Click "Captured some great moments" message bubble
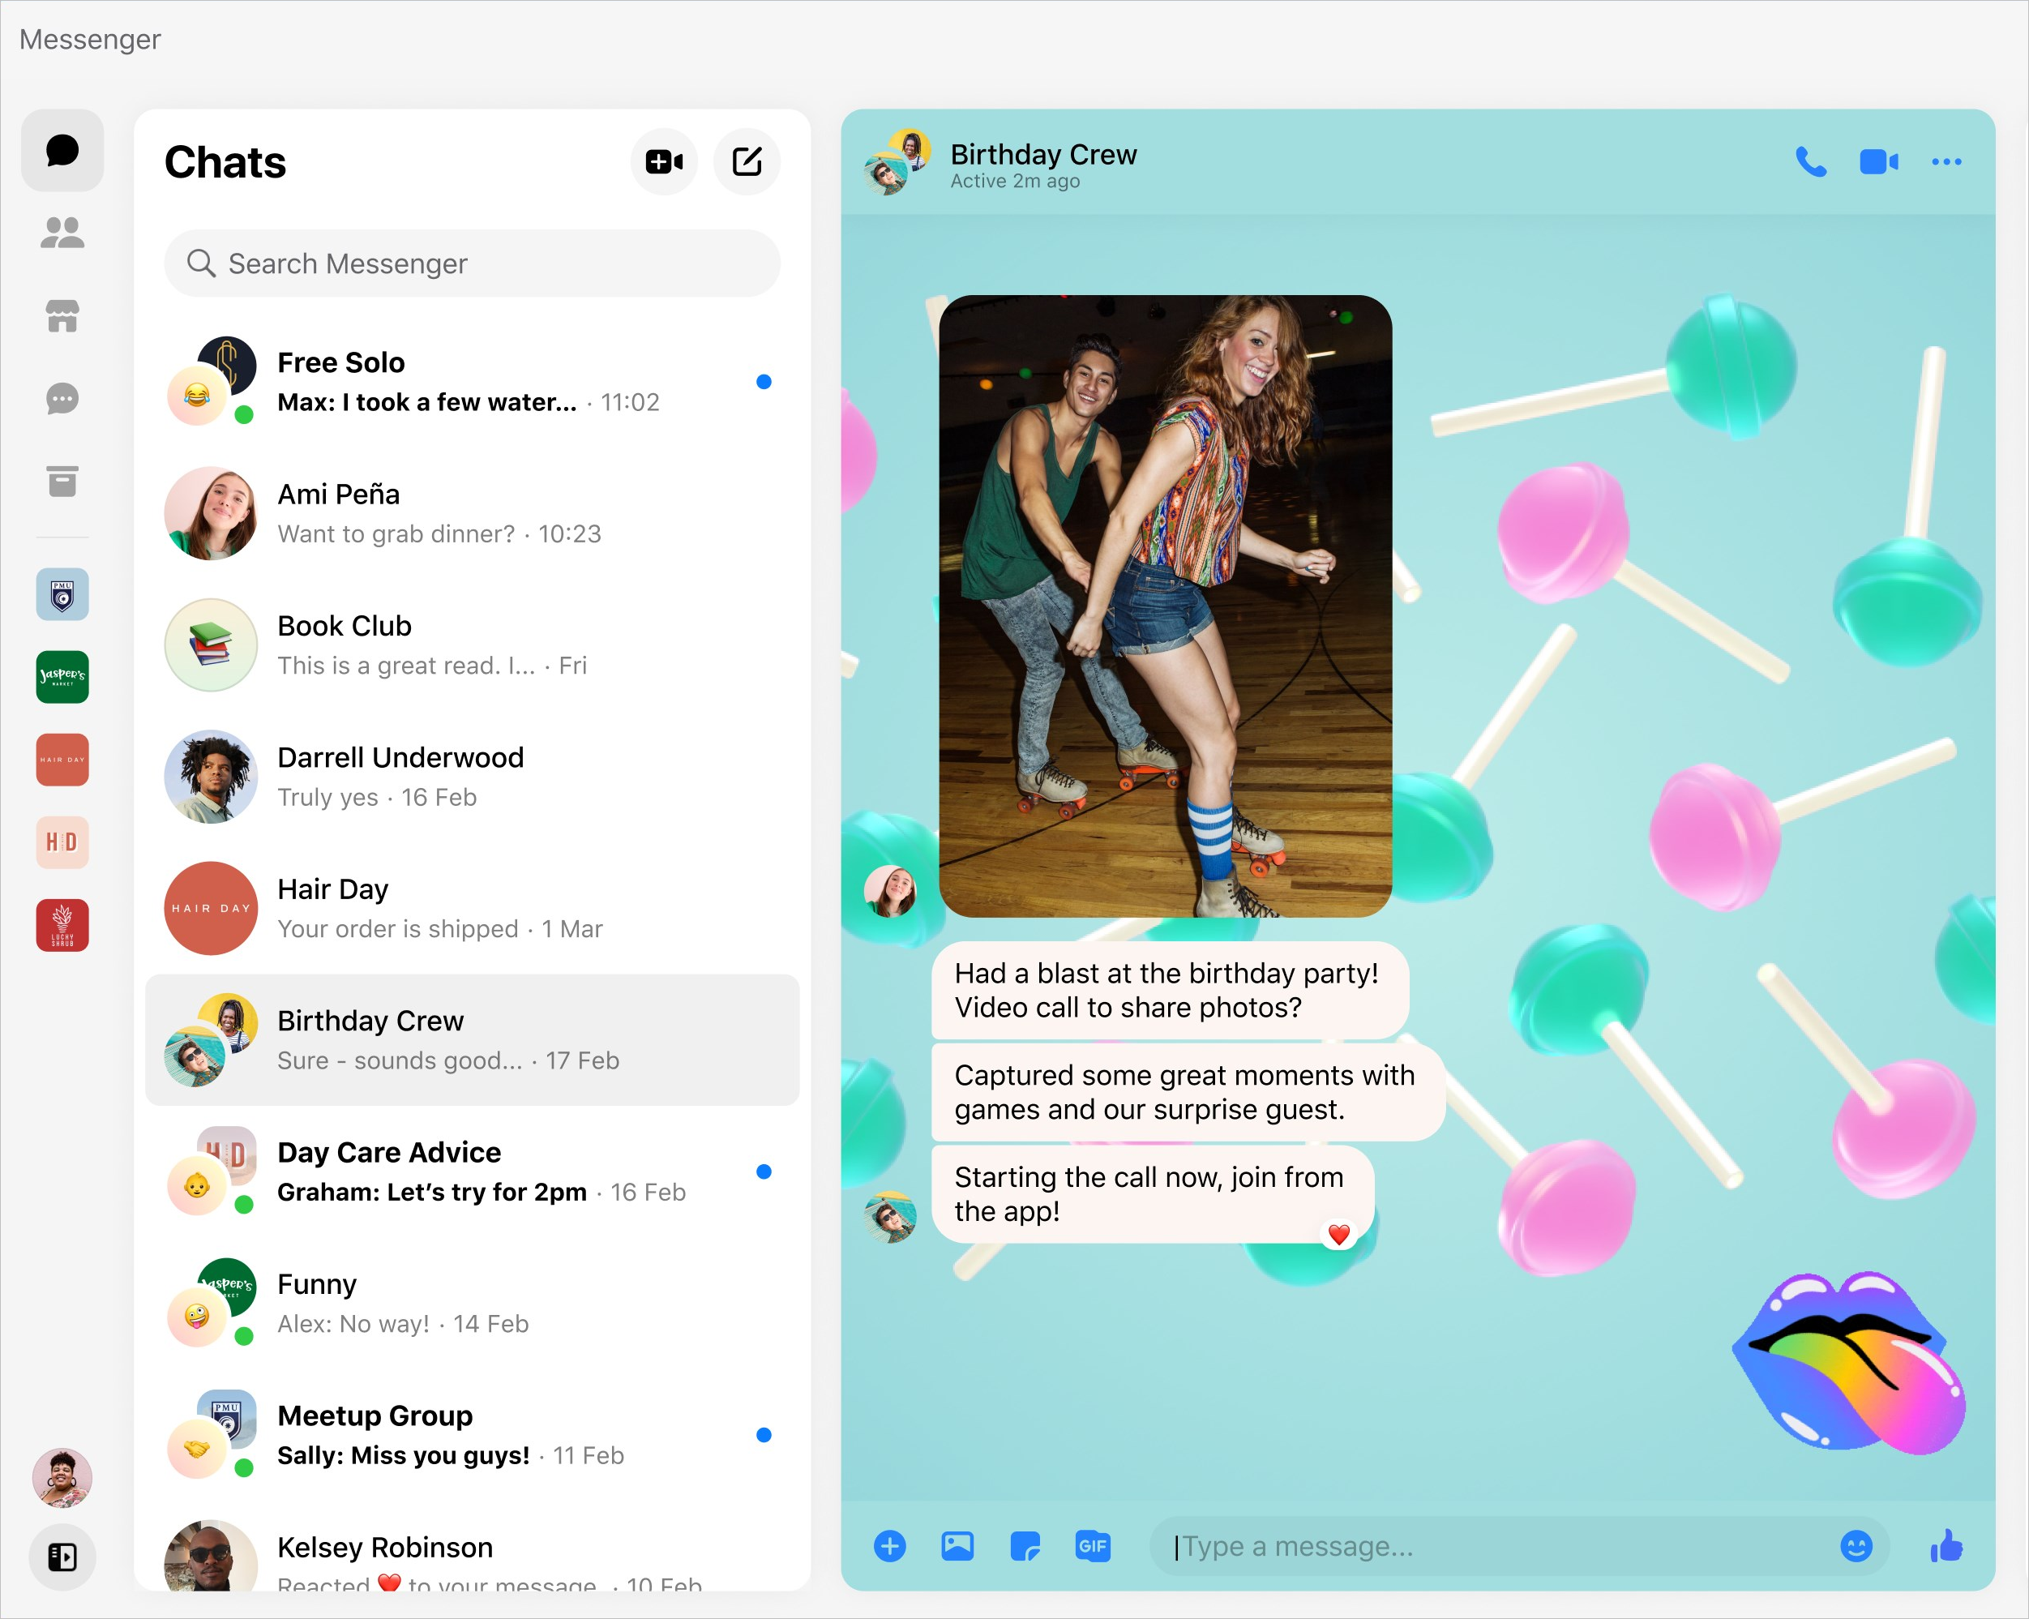Screen dimensions: 2029x1619 pyautogui.click(x=1188, y=1092)
